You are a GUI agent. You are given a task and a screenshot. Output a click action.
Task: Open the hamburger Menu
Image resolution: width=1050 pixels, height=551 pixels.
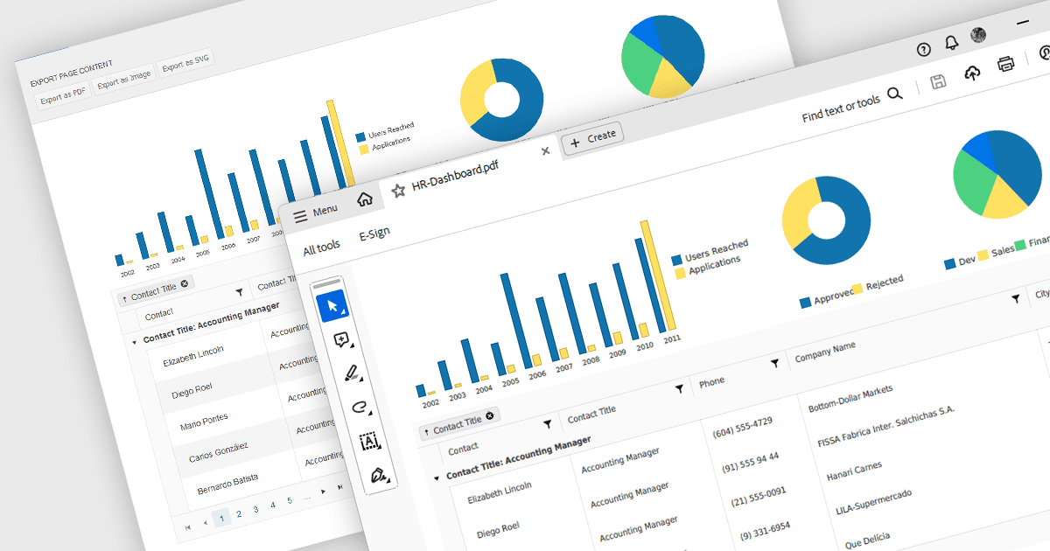pos(315,213)
